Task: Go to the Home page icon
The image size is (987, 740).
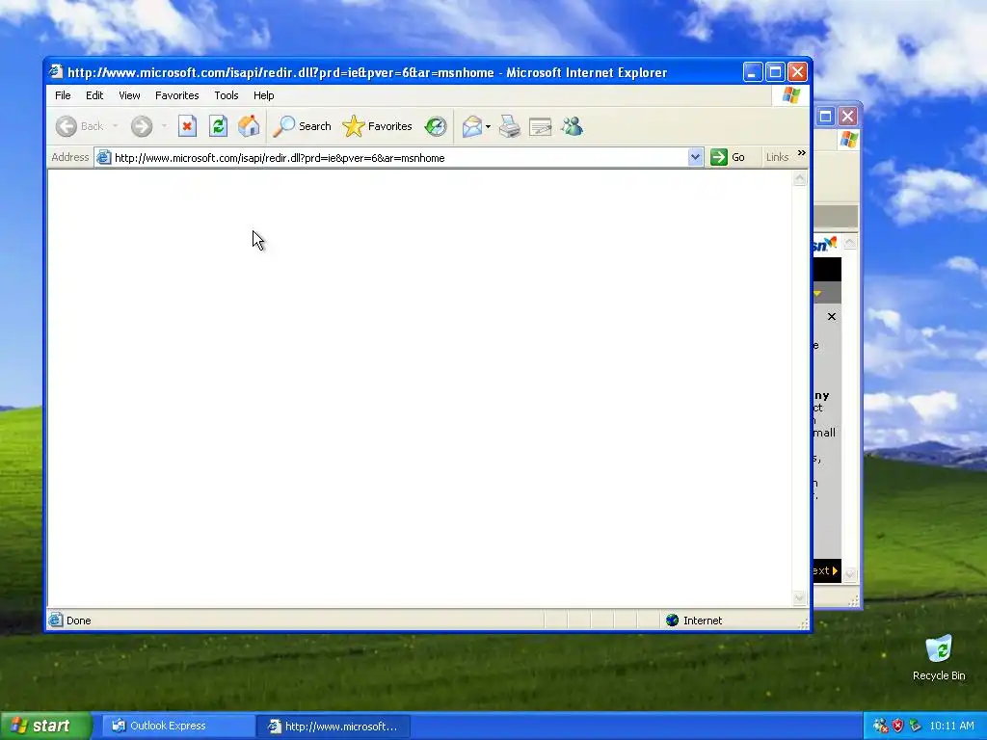Action: (x=249, y=126)
